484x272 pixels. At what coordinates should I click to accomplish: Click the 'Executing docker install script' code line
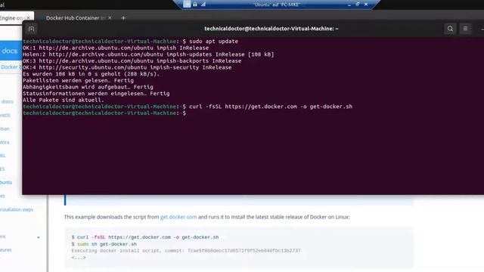186,251
